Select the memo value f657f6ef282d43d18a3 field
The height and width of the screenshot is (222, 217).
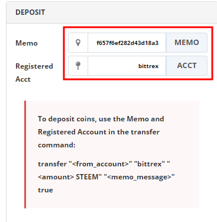click(x=127, y=43)
